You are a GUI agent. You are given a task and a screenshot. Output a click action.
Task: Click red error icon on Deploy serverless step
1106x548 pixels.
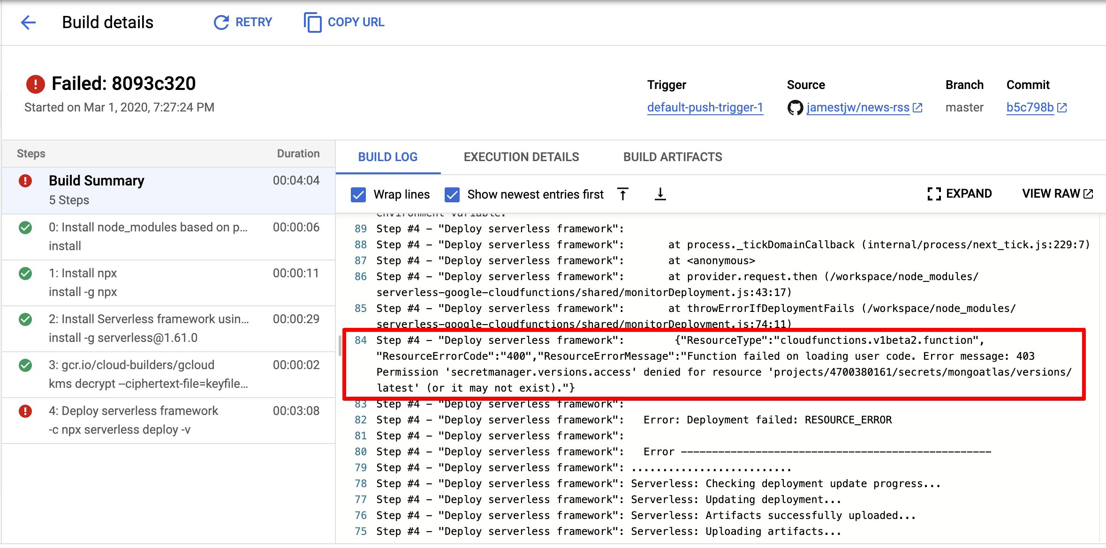tap(25, 411)
